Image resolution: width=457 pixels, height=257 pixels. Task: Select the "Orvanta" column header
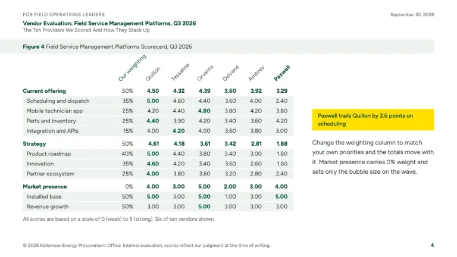point(205,73)
